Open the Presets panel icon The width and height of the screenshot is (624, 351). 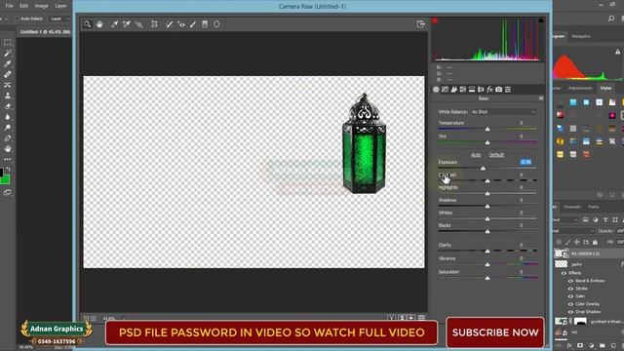pyautogui.click(x=508, y=90)
